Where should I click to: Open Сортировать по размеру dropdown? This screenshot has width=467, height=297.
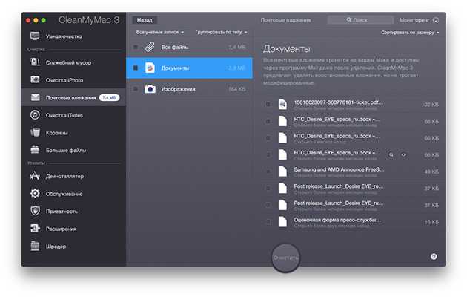pyautogui.click(x=410, y=33)
